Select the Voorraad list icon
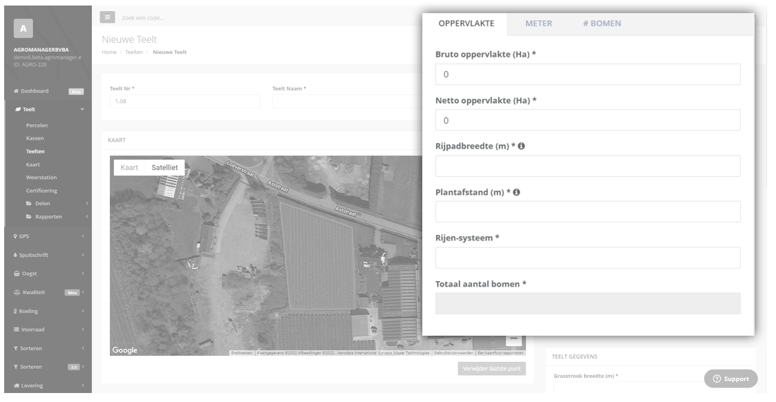 coord(17,329)
